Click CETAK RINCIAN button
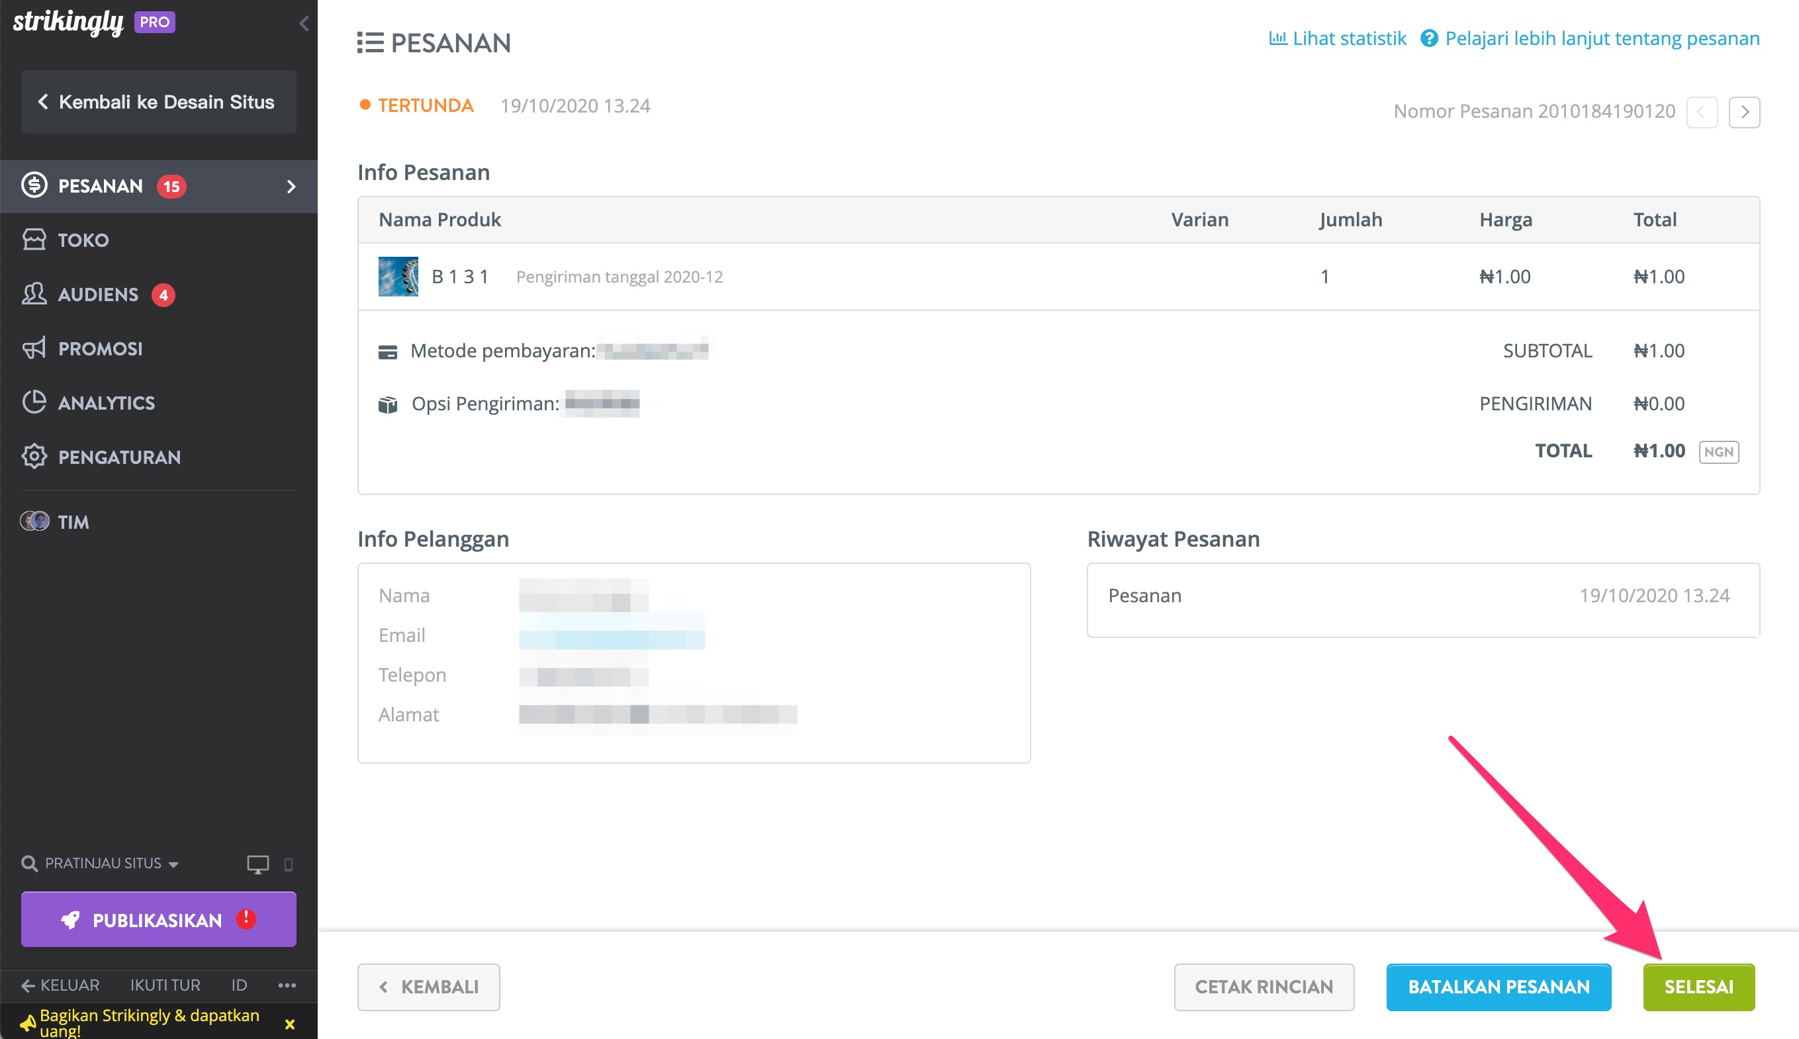 pyautogui.click(x=1264, y=987)
